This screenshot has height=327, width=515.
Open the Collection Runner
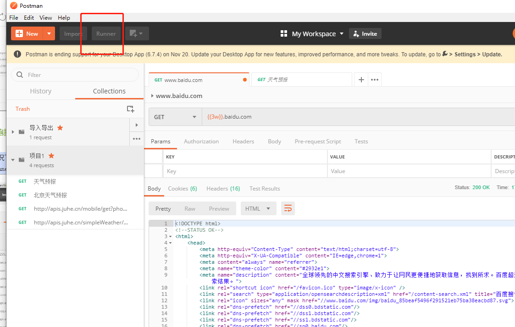106,33
